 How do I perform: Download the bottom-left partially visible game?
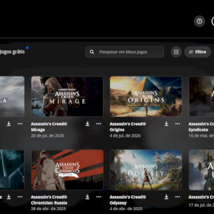click(x=9, y=197)
